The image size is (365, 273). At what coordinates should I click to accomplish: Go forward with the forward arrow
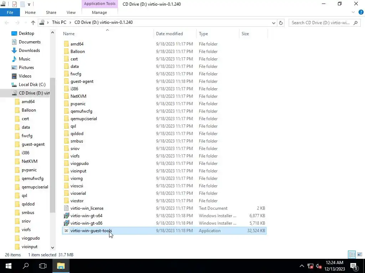pyautogui.click(x=17, y=22)
